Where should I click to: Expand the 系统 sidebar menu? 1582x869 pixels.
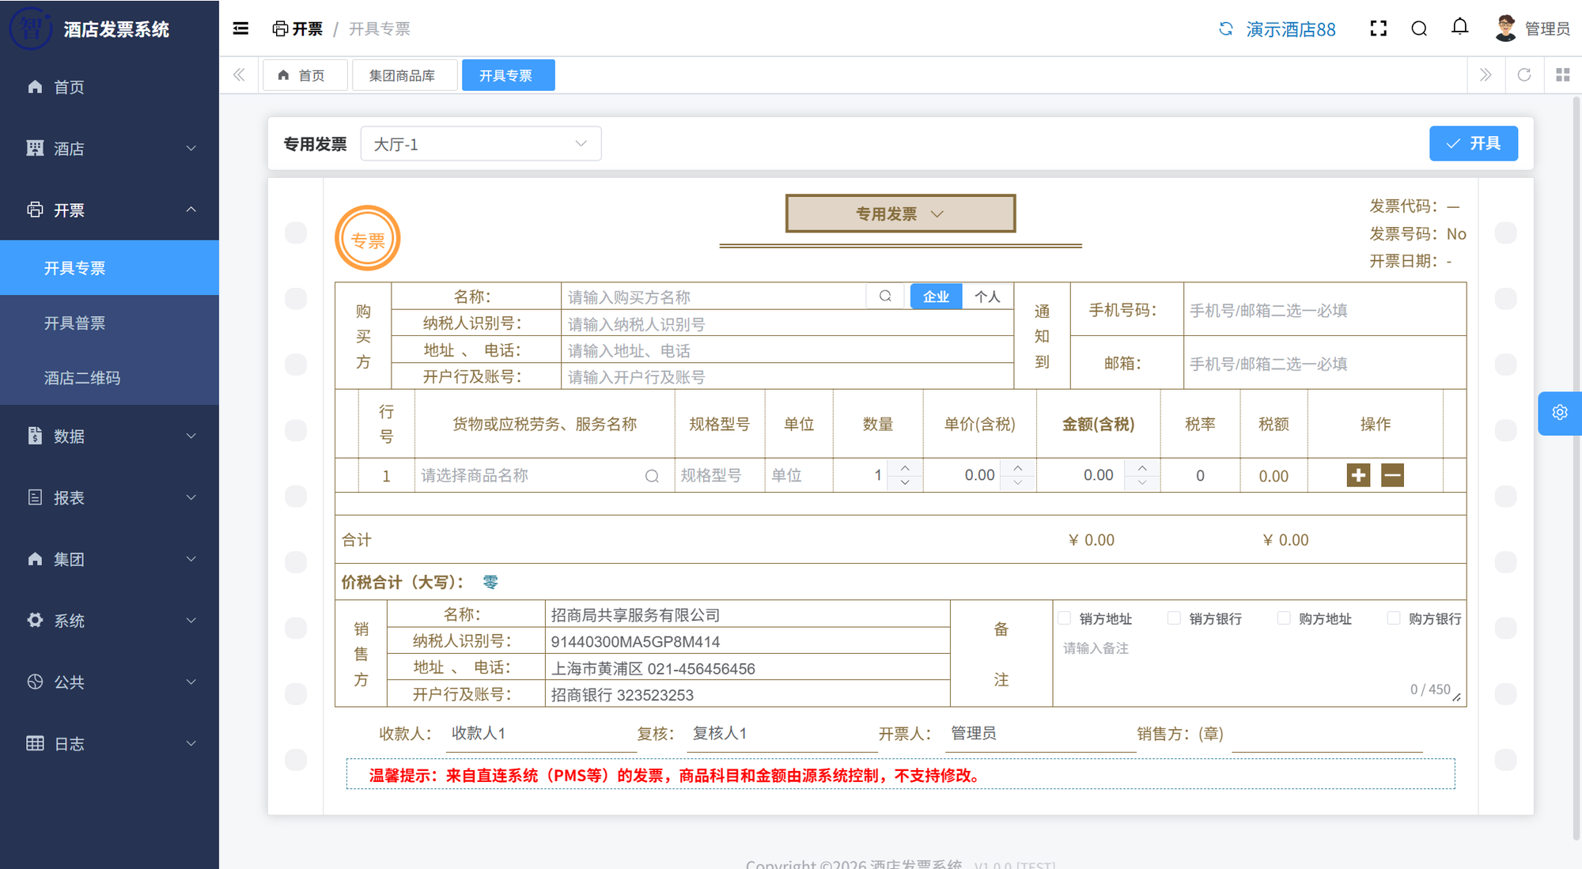click(109, 621)
